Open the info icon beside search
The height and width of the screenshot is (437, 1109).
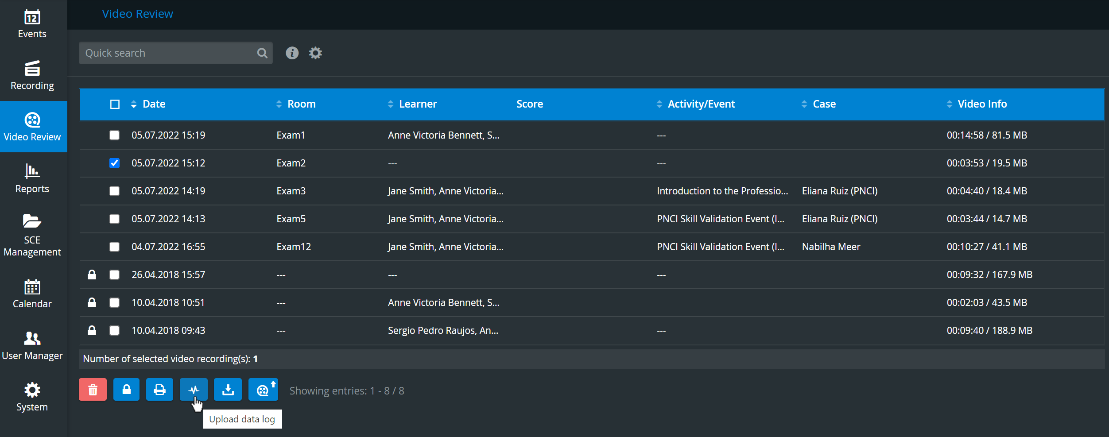pos(292,53)
